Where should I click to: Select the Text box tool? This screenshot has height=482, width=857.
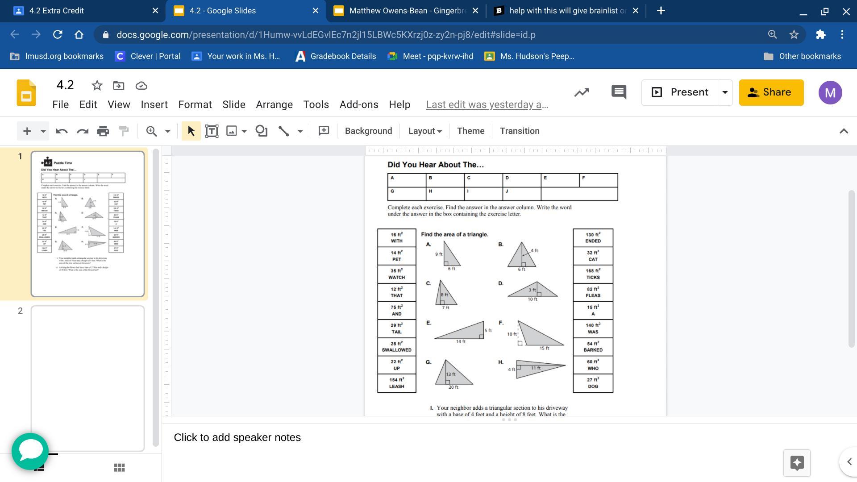click(x=212, y=131)
